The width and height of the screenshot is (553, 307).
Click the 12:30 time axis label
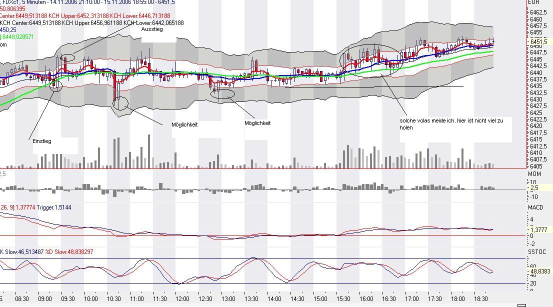click(205, 299)
